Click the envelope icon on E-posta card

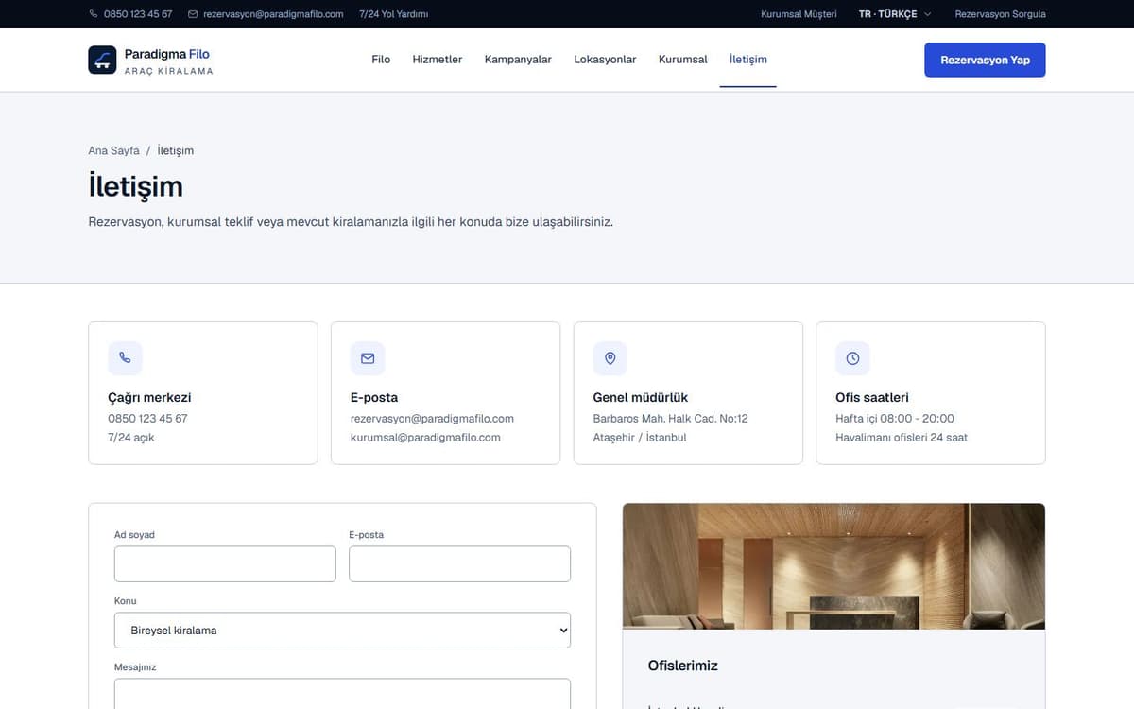(368, 358)
